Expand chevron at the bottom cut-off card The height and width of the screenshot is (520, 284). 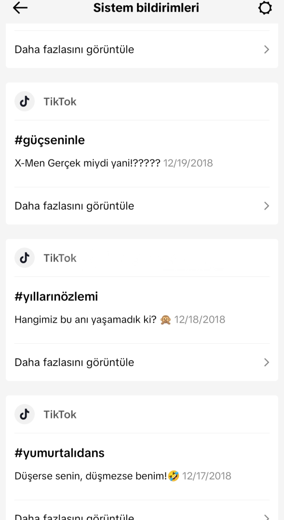click(266, 517)
